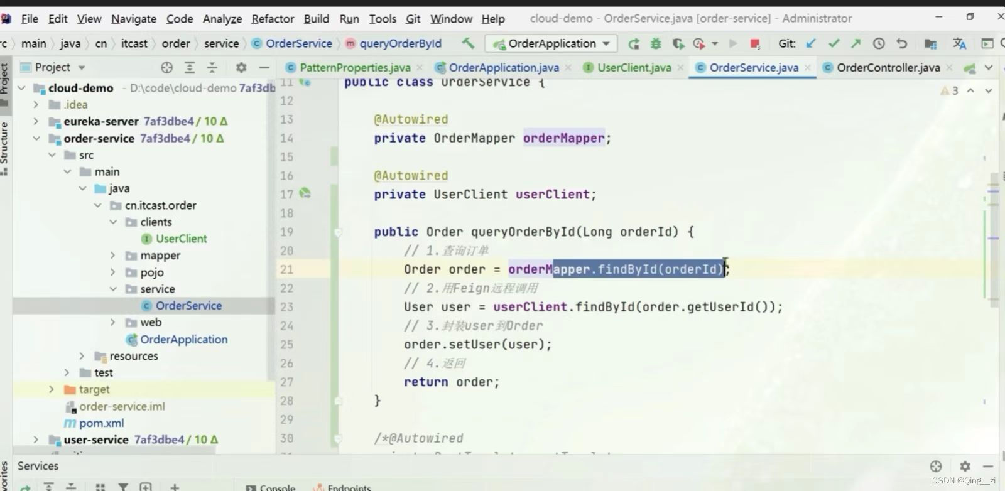Switch to the OrderApplication.java tab

[504, 67]
